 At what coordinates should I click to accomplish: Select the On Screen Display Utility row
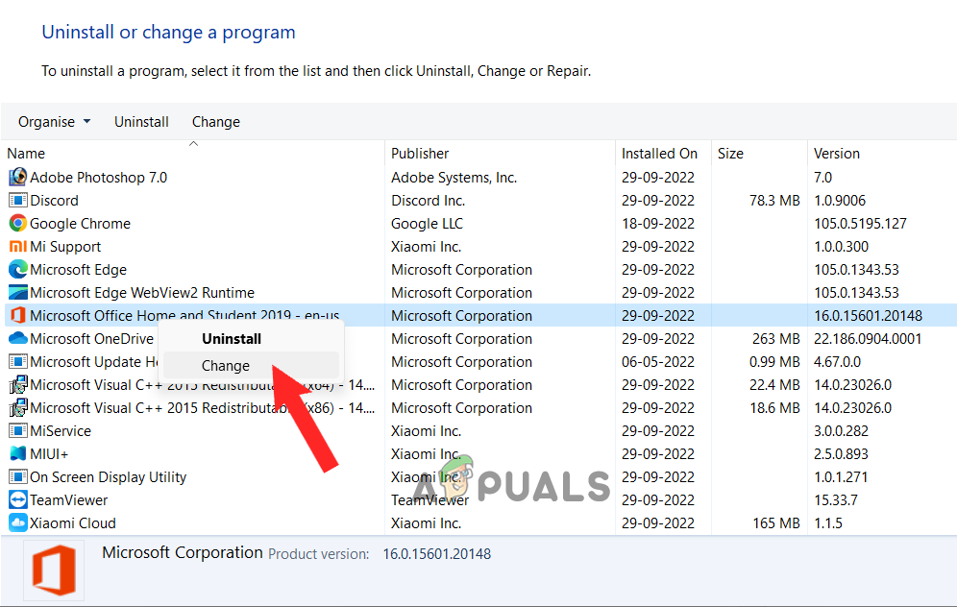coord(108,477)
